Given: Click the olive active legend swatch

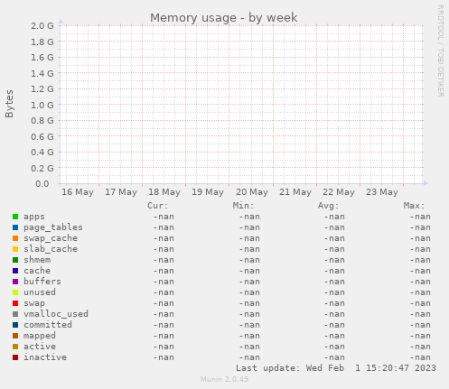Looking at the screenshot, I should click(x=15, y=347).
